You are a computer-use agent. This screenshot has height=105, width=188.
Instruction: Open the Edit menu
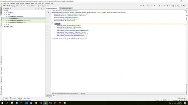click(5, 3)
